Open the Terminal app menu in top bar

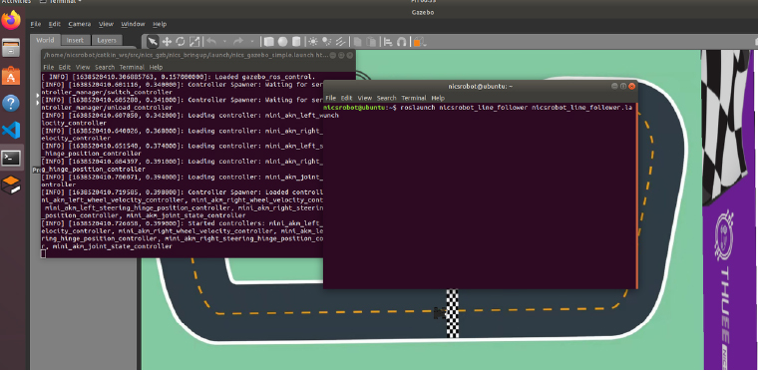[x=60, y=1]
